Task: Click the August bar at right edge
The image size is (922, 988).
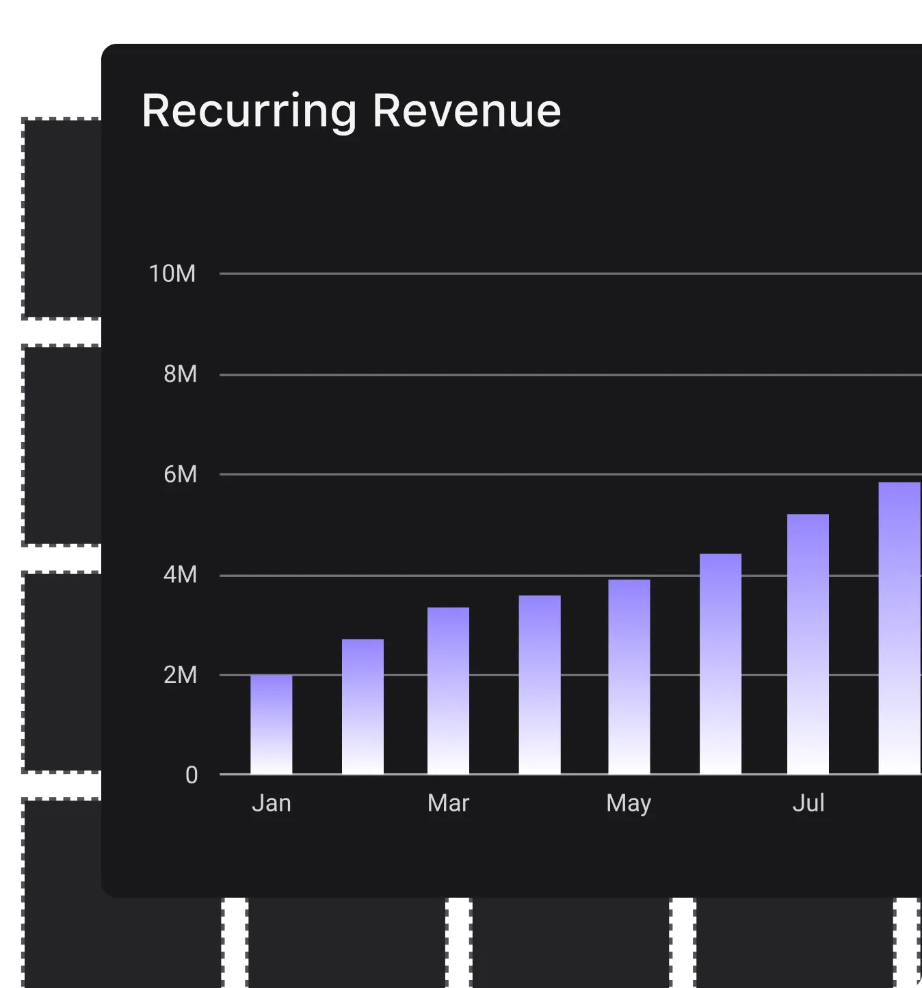Action: point(899,628)
